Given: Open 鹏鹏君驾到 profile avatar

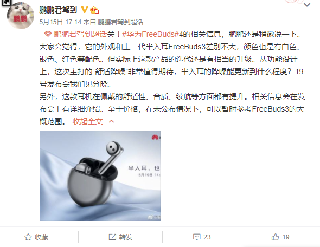Looking at the screenshot, I should 21,16.
